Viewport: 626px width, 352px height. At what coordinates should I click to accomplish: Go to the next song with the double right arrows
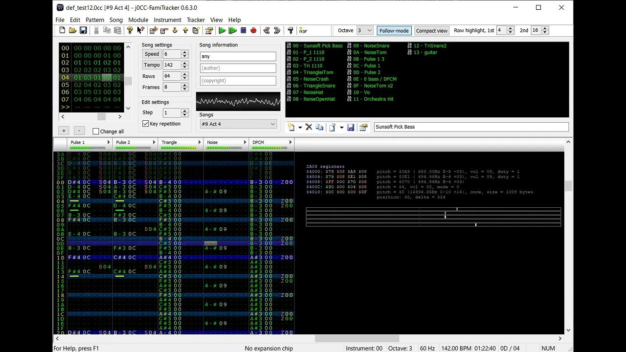coord(277,30)
